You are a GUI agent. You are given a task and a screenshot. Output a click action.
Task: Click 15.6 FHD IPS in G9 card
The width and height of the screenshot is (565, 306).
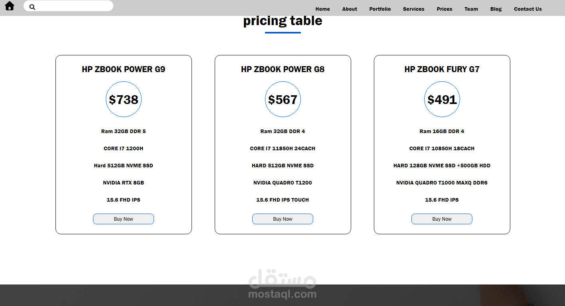(124, 200)
